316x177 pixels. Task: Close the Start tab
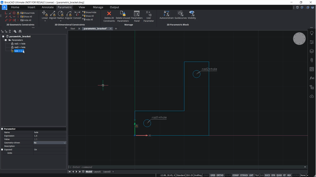[79, 29]
